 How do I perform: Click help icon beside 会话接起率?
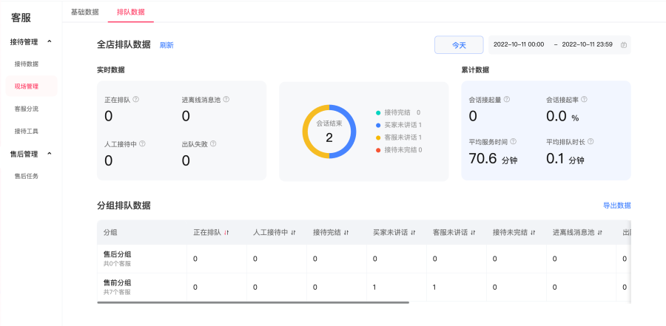tap(584, 99)
